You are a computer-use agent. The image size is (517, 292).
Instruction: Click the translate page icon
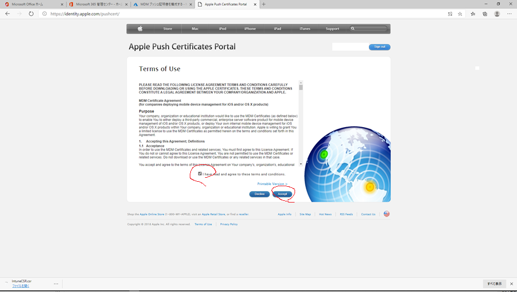450,14
